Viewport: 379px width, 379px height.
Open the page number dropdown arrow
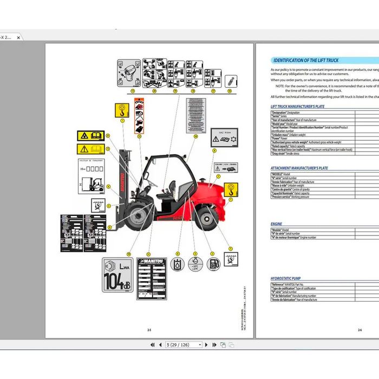coord(200,345)
